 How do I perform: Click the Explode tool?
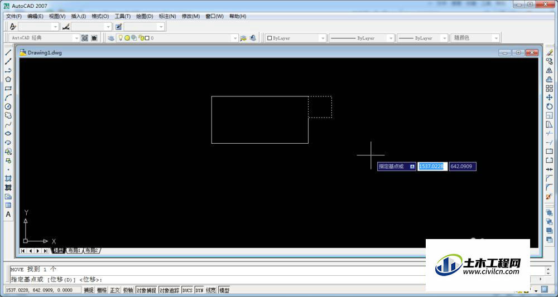(550, 196)
